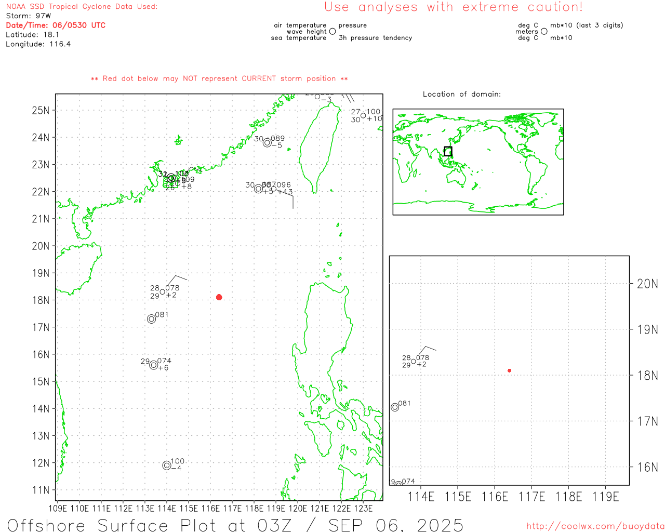Click the 'Storm: 97W' text

pyautogui.click(x=29, y=16)
